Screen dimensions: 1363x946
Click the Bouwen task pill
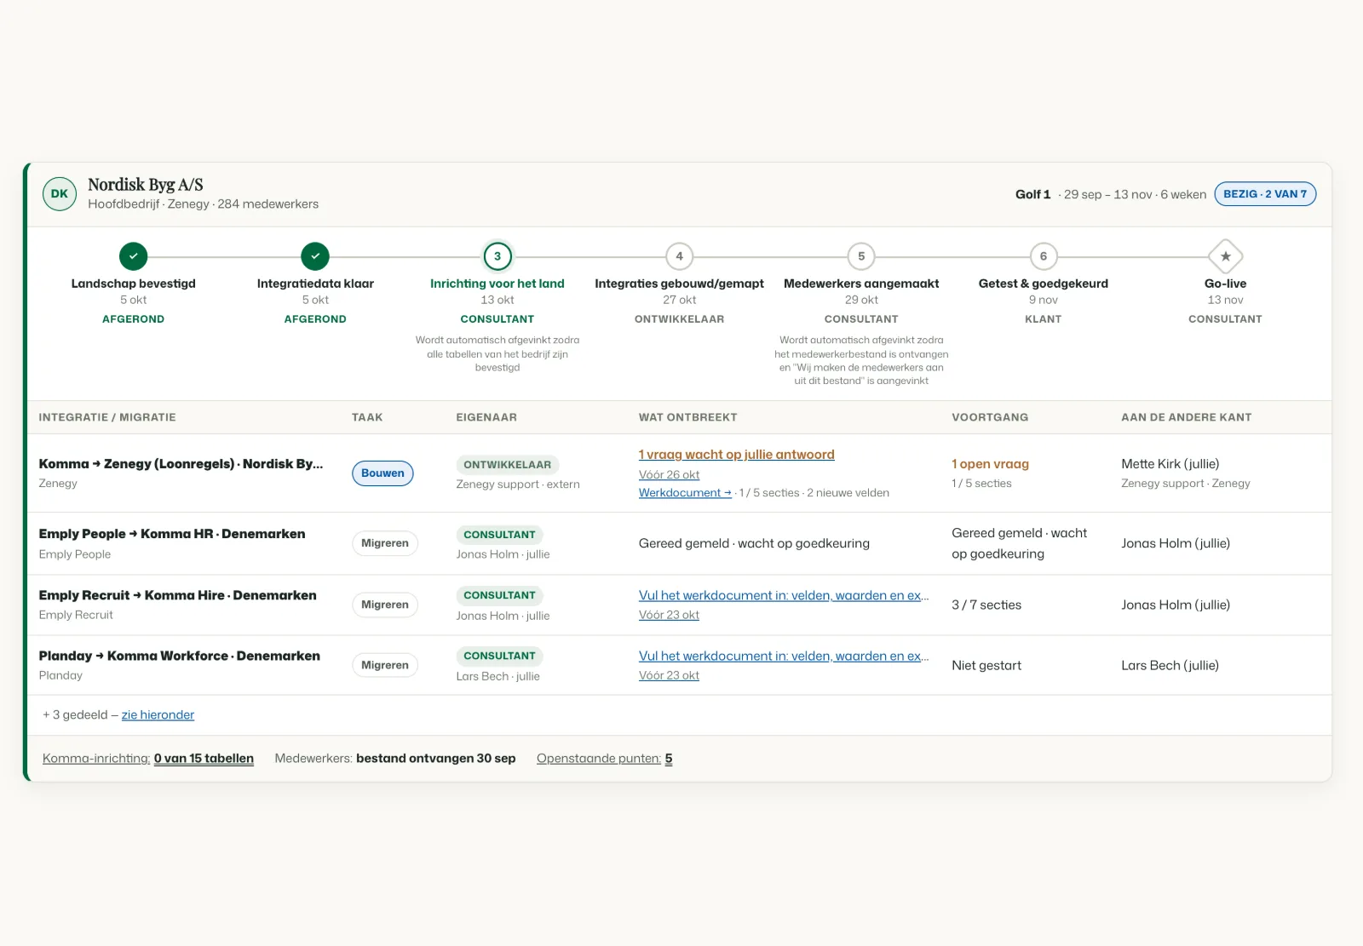(x=382, y=473)
